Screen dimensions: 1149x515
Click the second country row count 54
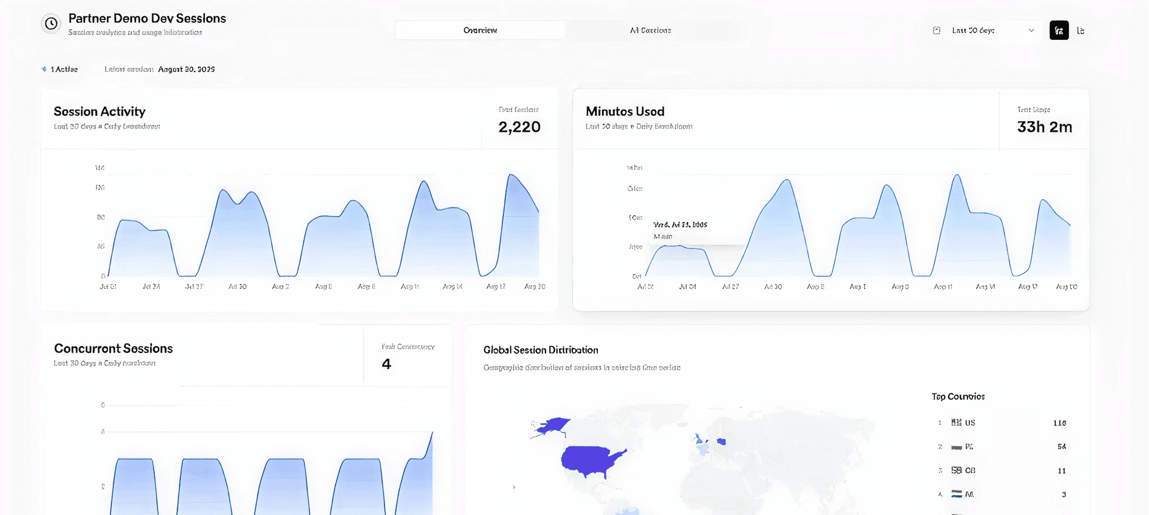pos(1061,447)
